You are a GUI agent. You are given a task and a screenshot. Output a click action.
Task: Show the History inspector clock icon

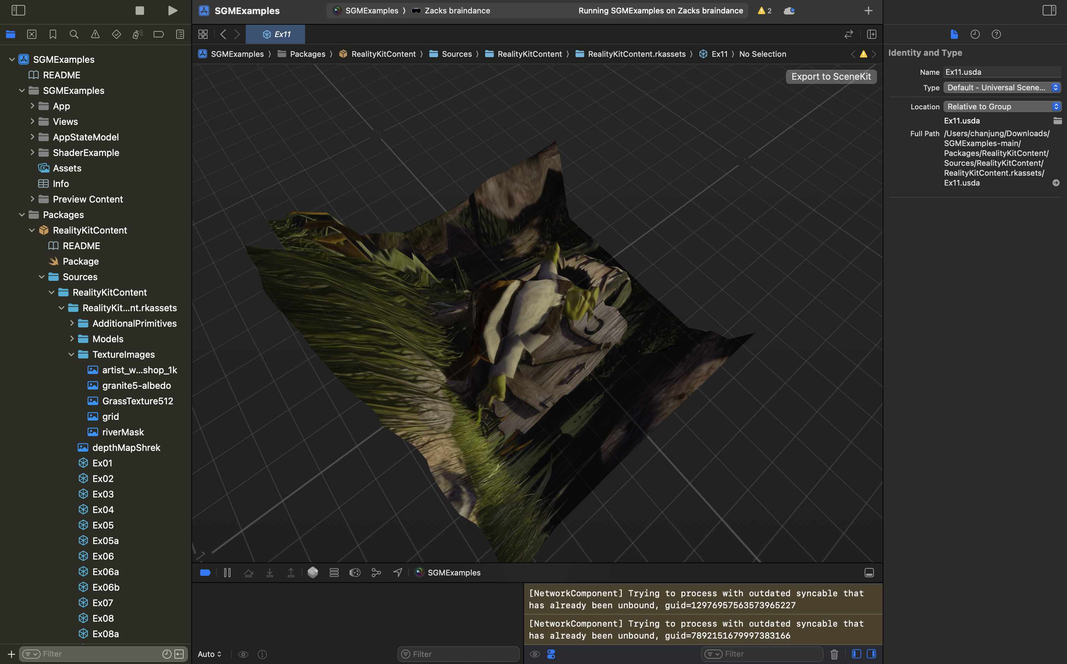coord(975,34)
